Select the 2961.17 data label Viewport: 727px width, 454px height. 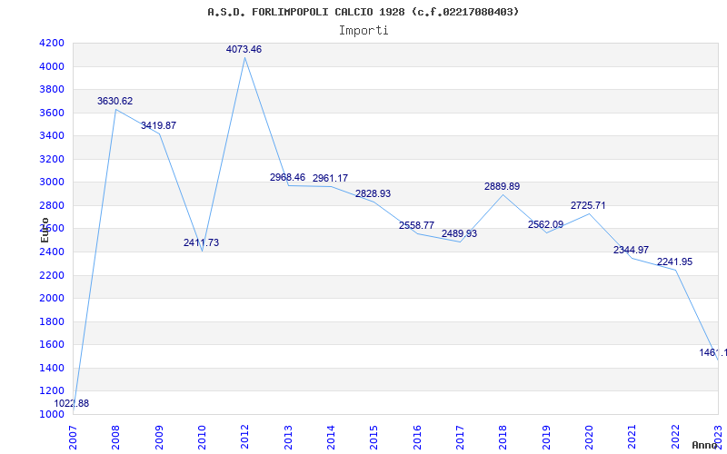tap(330, 178)
